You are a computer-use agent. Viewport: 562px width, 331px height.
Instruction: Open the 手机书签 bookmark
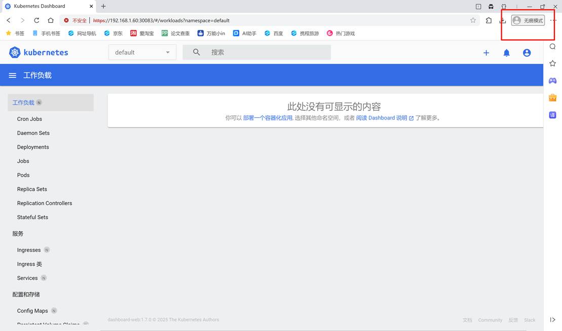[46, 33]
